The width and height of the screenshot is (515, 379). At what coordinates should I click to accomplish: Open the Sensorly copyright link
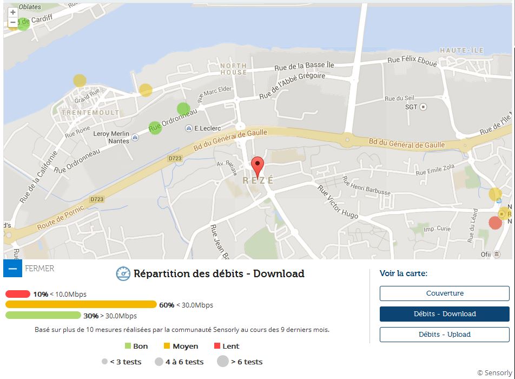point(494,373)
